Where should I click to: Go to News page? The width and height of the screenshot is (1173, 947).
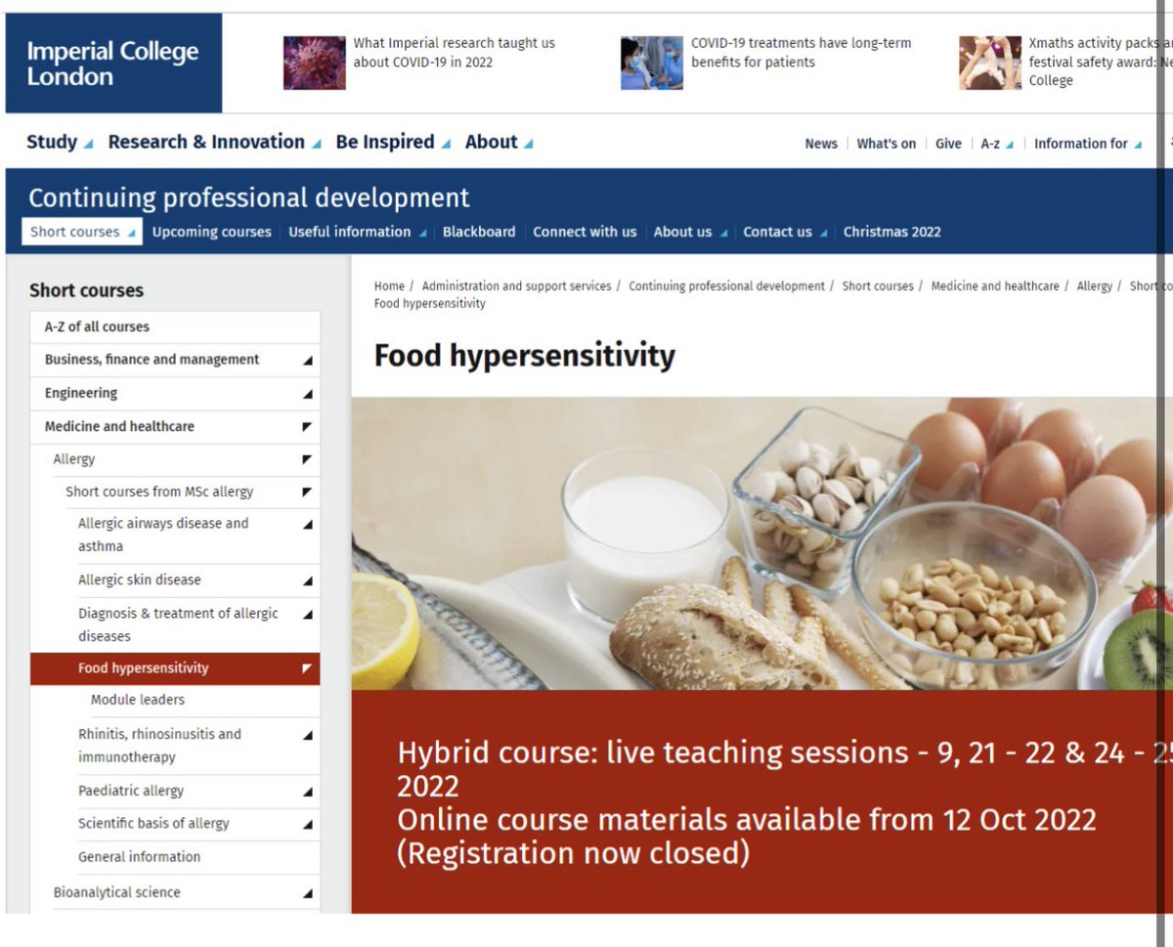821,144
